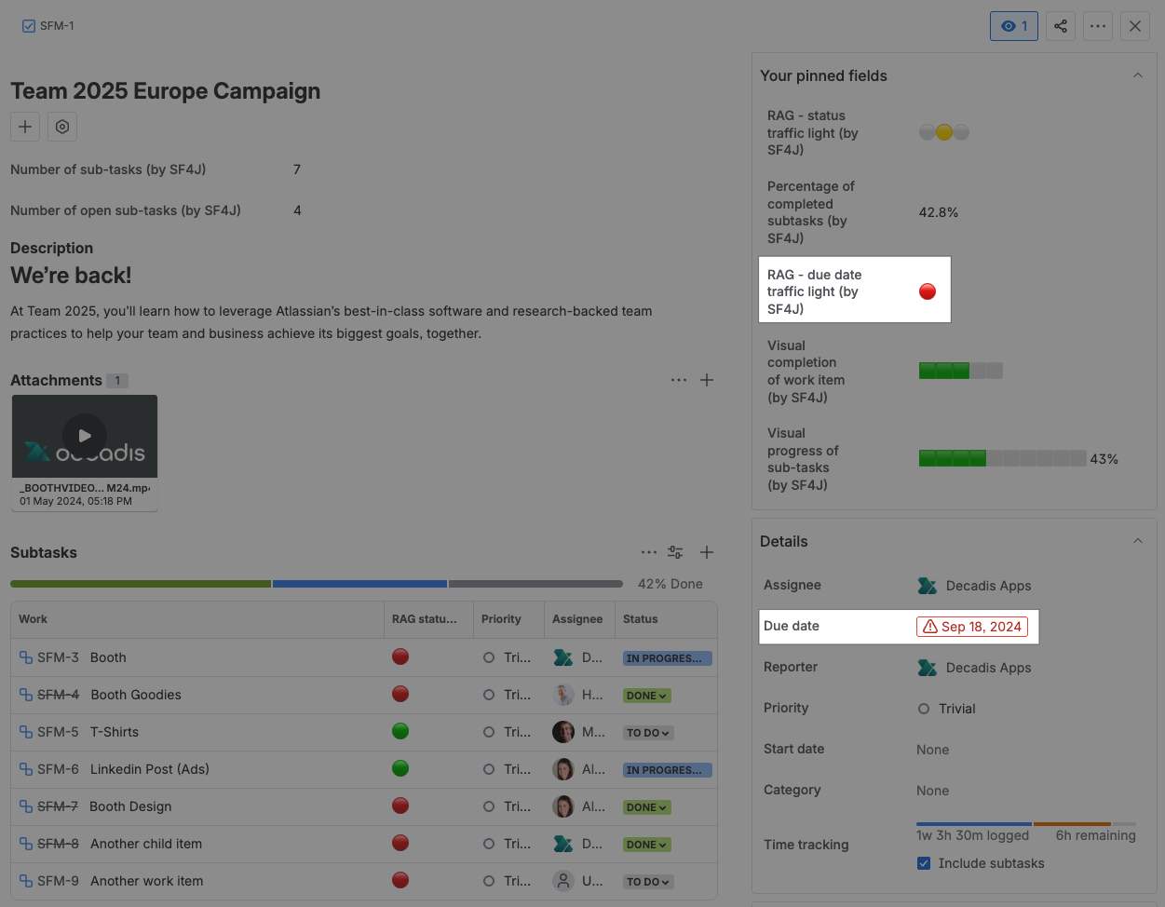Collapse the Your pinned fields section

pyautogui.click(x=1137, y=75)
